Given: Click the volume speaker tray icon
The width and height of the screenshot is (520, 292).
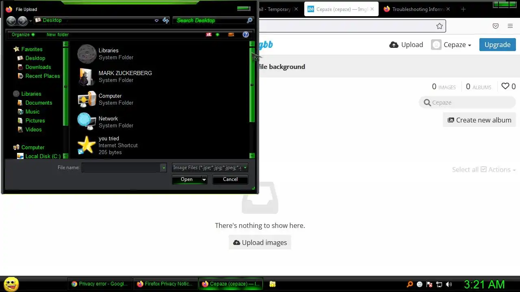Looking at the screenshot, I should pos(449,284).
